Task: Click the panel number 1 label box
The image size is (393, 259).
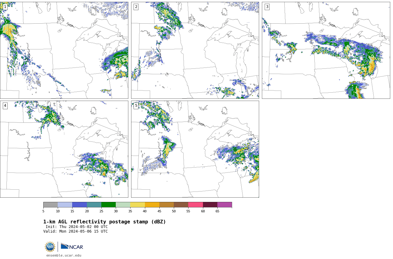Action: click(x=5, y=7)
